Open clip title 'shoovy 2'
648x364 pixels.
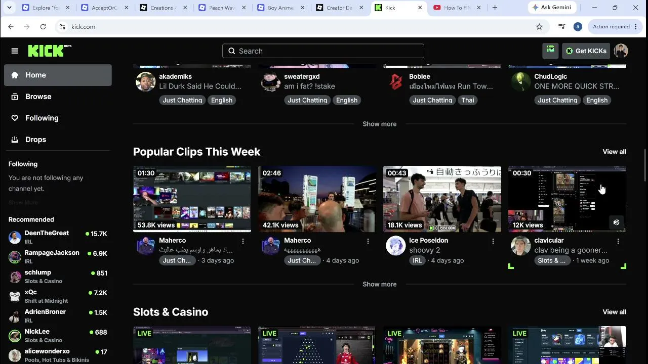point(424,250)
